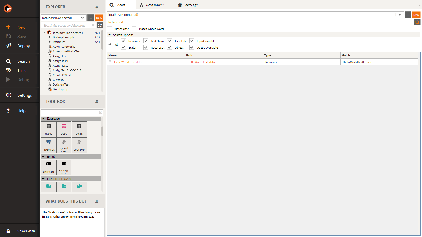Viewport: 422px width, 237px height.
Task: Open the HelloWorldTestEditor result link
Action: click(x=128, y=62)
